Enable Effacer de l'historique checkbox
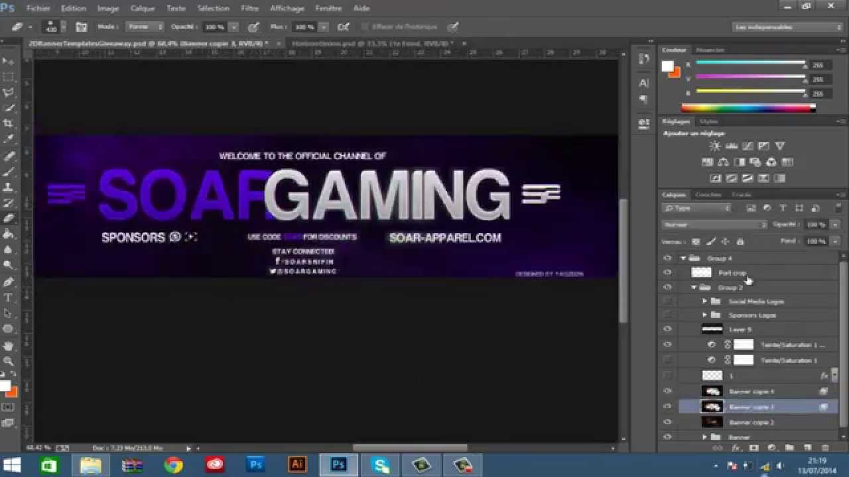Viewport: 849px width, 477px height. [x=364, y=27]
